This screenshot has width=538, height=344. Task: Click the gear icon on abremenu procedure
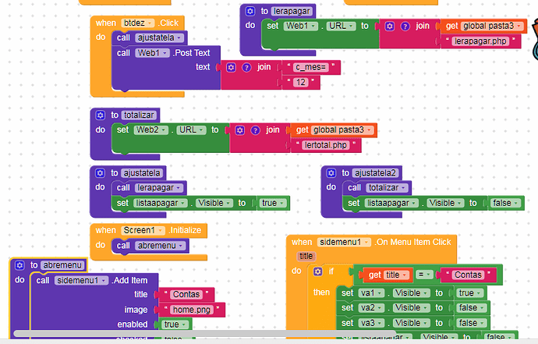click(x=20, y=265)
